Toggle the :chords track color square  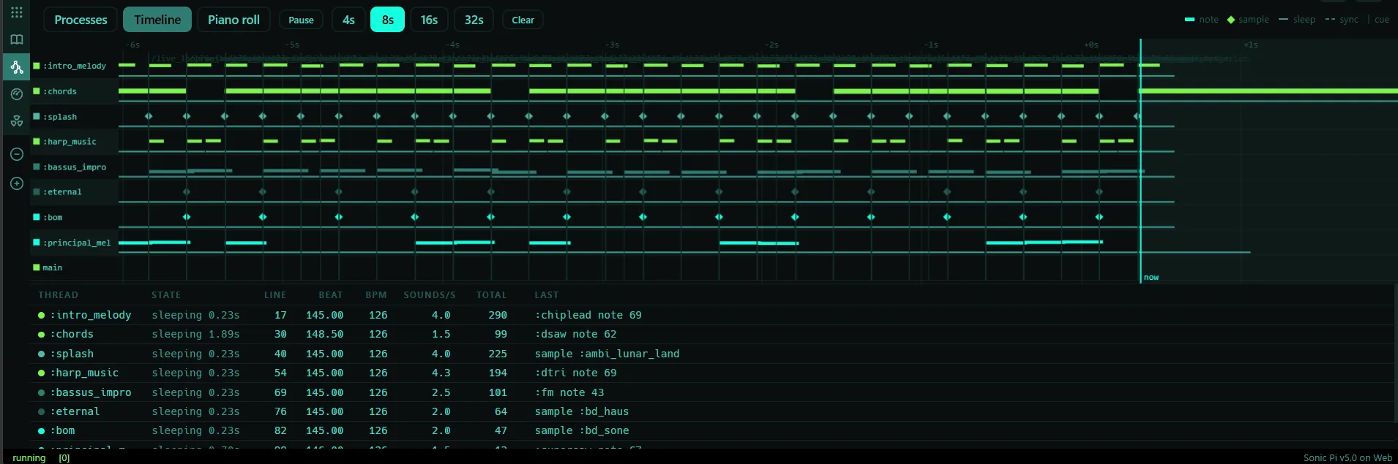36,91
